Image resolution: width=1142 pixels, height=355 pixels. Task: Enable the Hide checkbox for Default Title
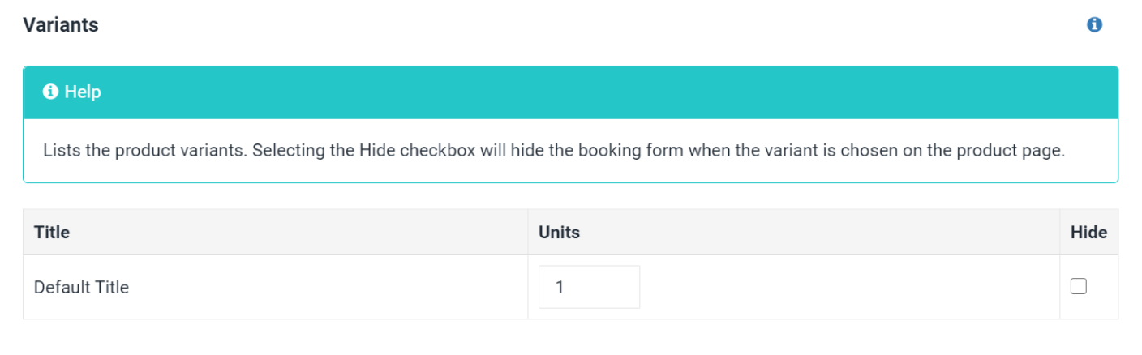tap(1079, 286)
